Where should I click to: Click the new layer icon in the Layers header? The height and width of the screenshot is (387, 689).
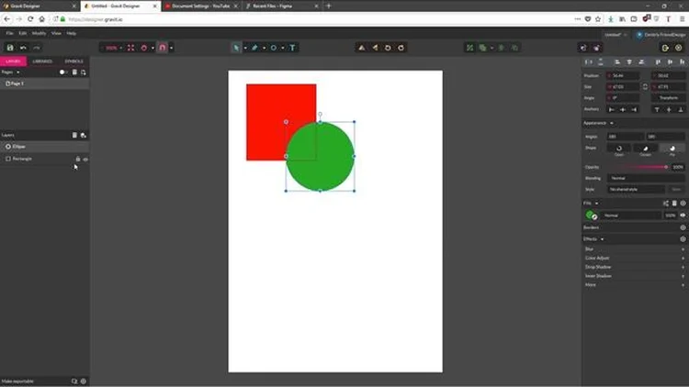coord(83,135)
